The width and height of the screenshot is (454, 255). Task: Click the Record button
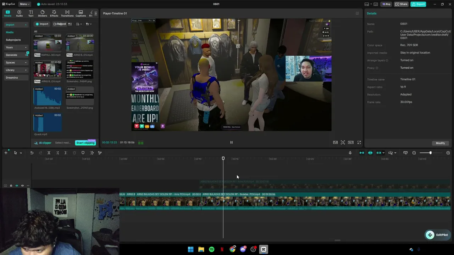[x=60, y=24]
